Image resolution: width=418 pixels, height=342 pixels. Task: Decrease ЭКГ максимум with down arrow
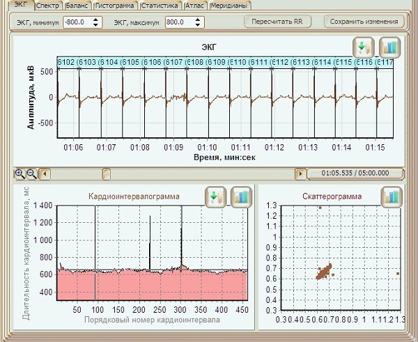198,25
